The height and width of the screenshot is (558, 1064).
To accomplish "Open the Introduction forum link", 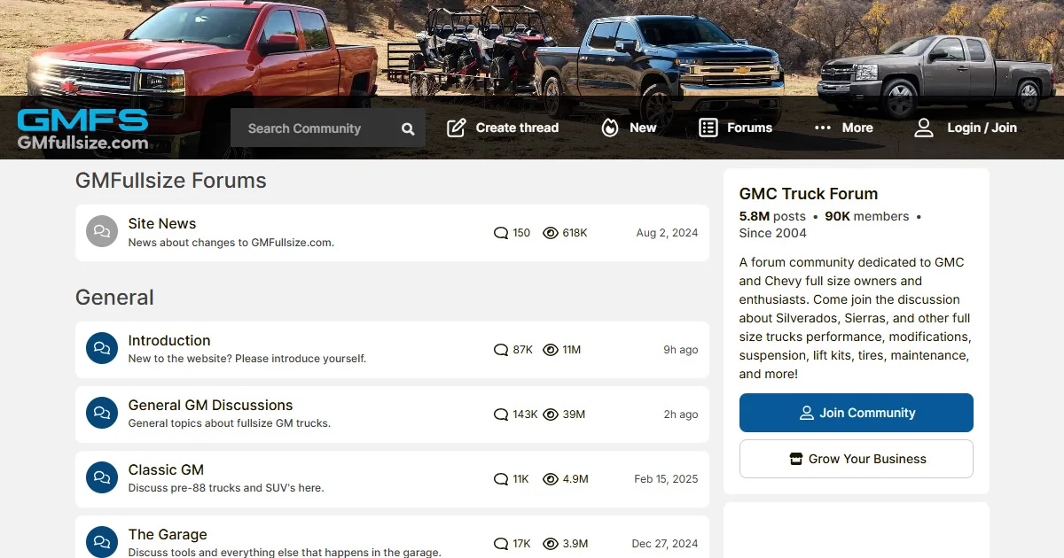I will [x=169, y=341].
